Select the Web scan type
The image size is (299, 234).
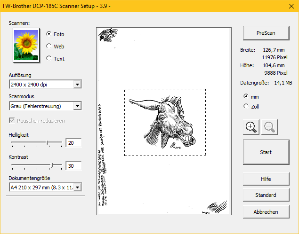[x=49, y=47]
